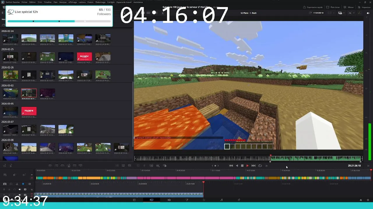This screenshot has height=209, width=373.
Task: Open the Édition menu
Action: pos(32,2)
